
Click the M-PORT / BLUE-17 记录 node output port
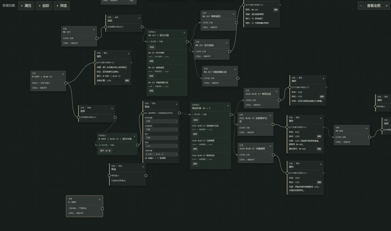pyautogui.click(x=66, y=83)
